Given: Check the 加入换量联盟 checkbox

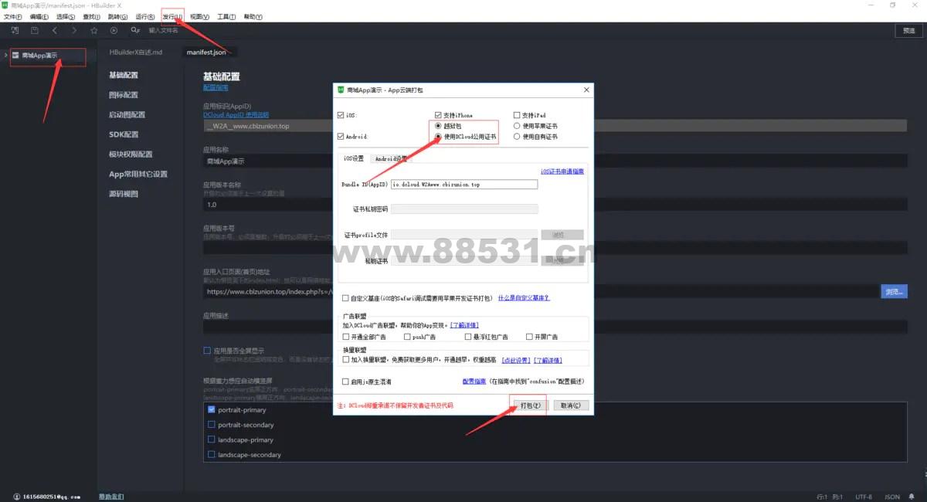Looking at the screenshot, I should pyautogui.click(x=346, y=360).
